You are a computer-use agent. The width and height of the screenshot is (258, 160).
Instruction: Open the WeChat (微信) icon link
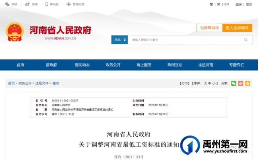(7, 4)
